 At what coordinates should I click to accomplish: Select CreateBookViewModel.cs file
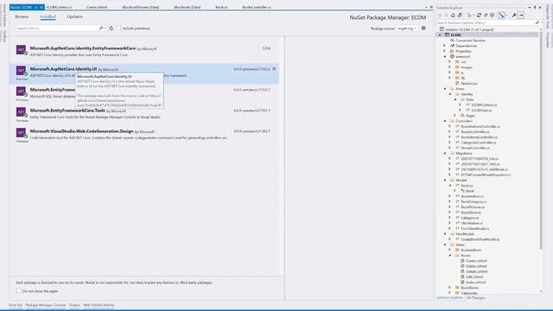click(x=480, y=239)
